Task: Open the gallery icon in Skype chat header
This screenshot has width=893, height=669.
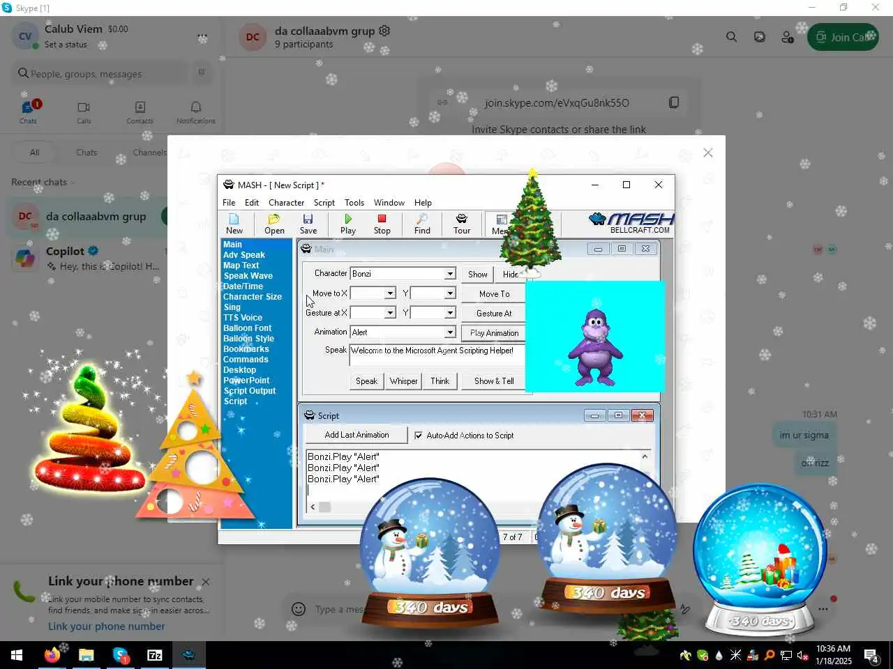Action: click(760, 37)
